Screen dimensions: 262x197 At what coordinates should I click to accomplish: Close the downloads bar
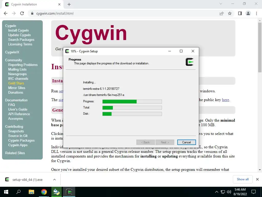click(257, 179)
